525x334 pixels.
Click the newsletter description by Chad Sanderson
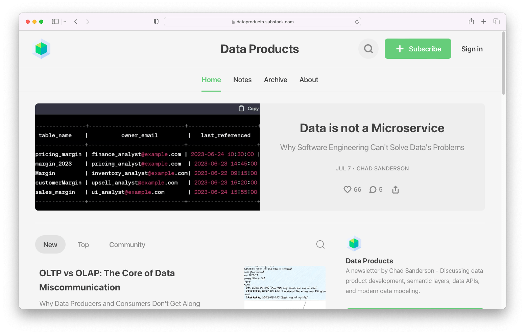[x=414, y=281]
